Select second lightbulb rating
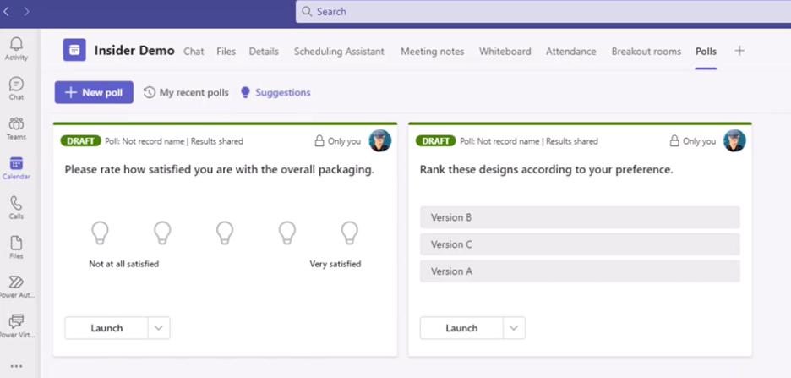 pos(162,233)
